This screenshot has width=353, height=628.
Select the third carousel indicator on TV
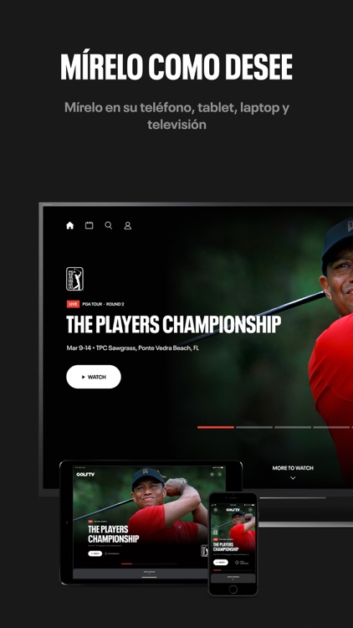(293, 427)
